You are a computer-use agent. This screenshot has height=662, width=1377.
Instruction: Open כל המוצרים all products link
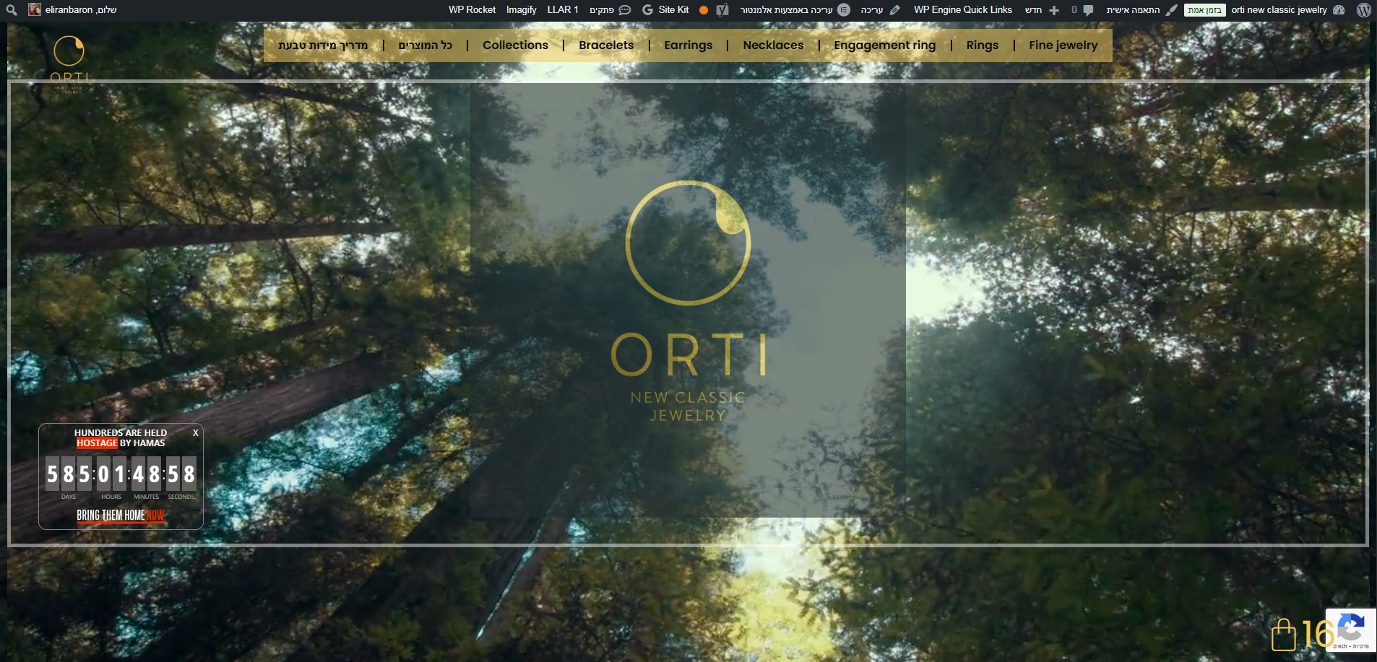(426, 45)
